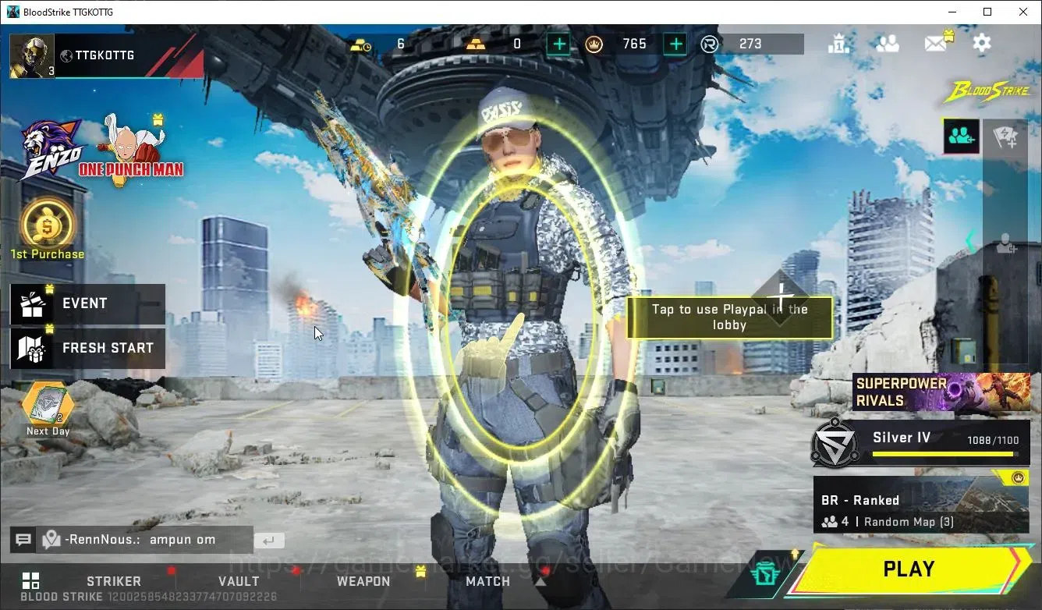Select the BR - Ranked mode card
Image resolution: width=1042 pixels, height=610 pixels.
point(922,505)
